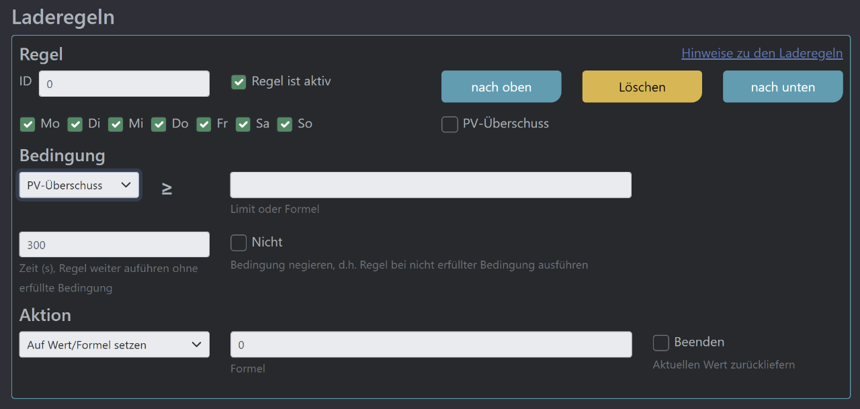This screenshot has height=409, width=860.
Task: Uncheck the 'Do' weekday checkbox
Action: coord(159,124)
